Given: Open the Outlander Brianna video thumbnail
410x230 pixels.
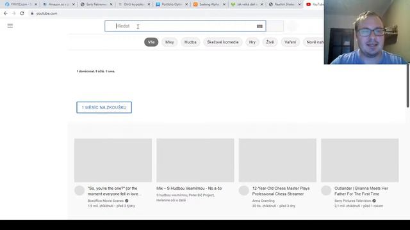Looking at the screenshot, I should pyautogui.click(x=360, y=160).
